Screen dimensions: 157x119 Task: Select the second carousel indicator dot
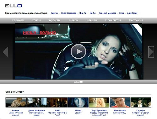pos(78,82)
